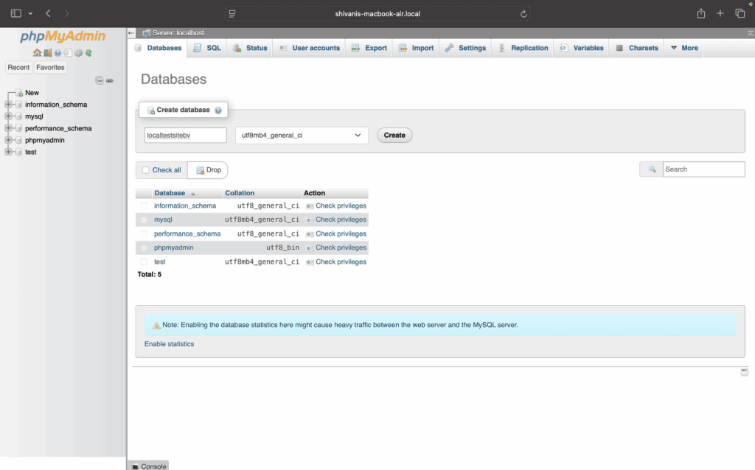
Task: Click the database icon beside test in tree
Action: tap(18, 152)
